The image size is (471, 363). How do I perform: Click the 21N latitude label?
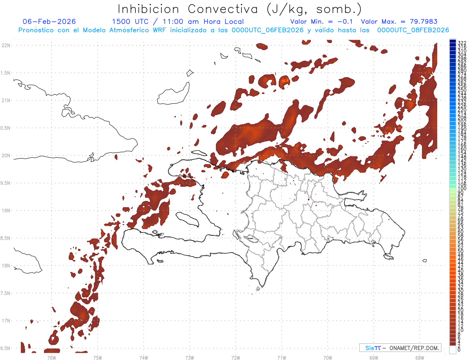tap(5, 101)
